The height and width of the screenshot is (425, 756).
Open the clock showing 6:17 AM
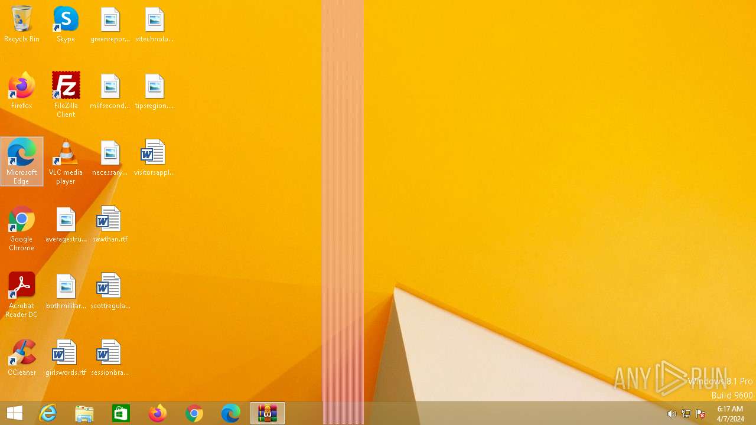coord(731,414)
